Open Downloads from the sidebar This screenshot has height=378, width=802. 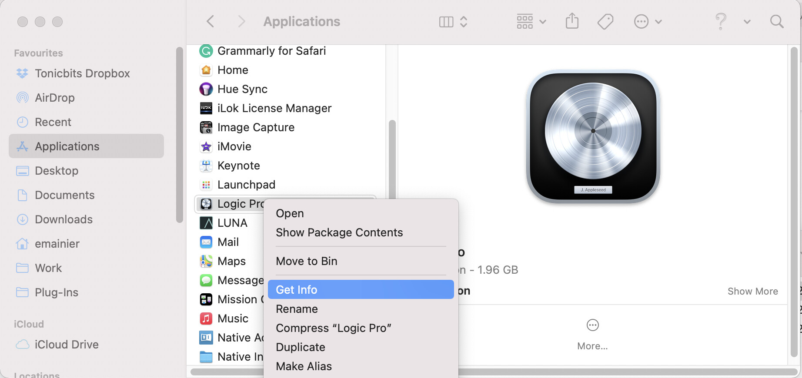[86, 219]
